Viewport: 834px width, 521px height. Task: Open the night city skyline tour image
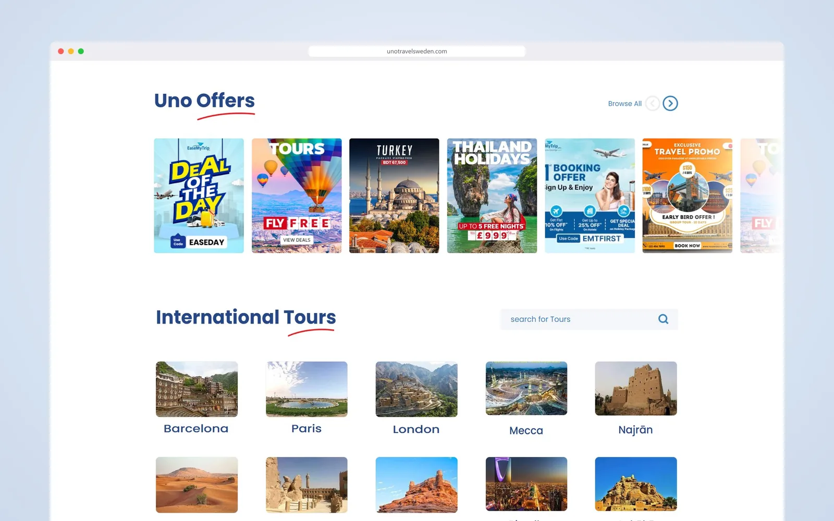pyautogui.click(x=526, y=484)
